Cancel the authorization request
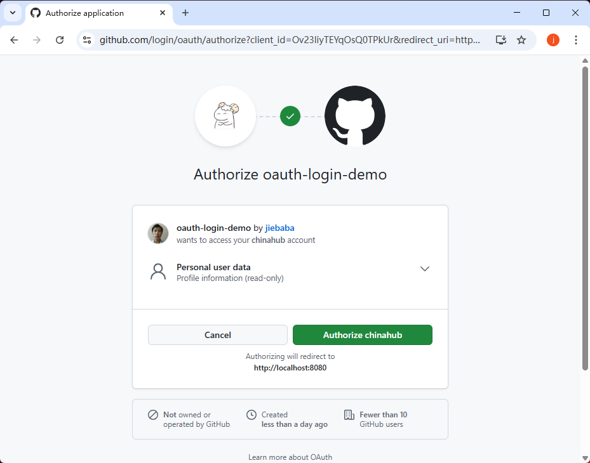The image size is (590, 463). click(x=218, y=335)
